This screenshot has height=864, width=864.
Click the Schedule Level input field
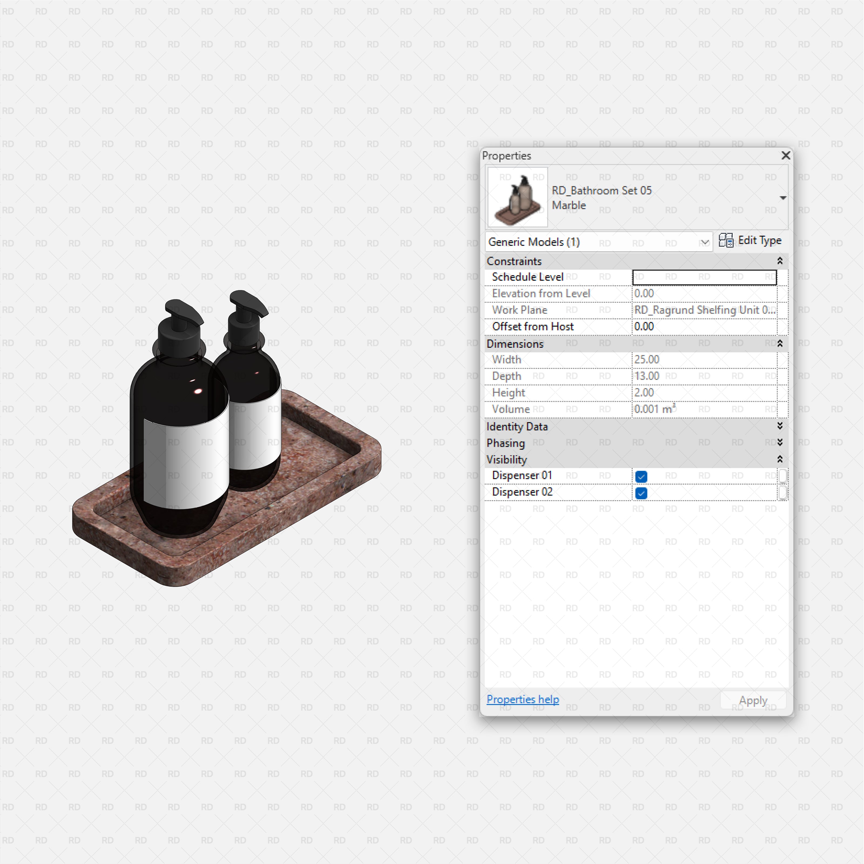click(x=704, y=277)
